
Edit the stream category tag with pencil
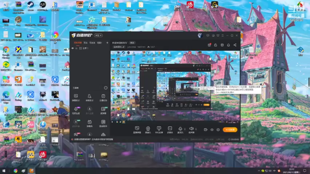click(x=119, y=47)
